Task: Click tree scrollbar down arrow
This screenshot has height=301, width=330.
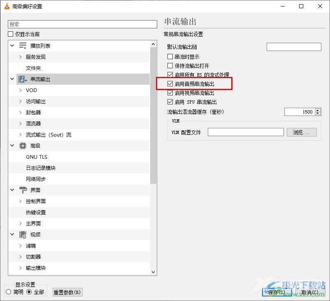Action: click(153, 272)
